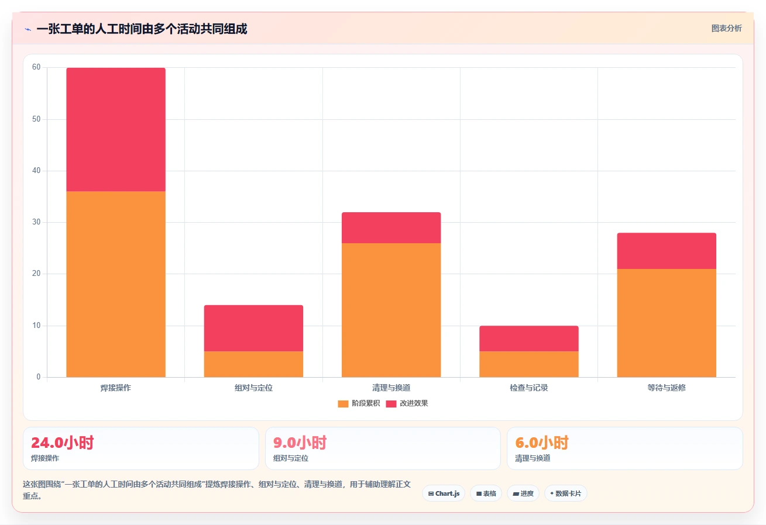Click the red segment of the 焊接操作 bar
The width and height of the screenshot is (766, 525).
[116, 129]
